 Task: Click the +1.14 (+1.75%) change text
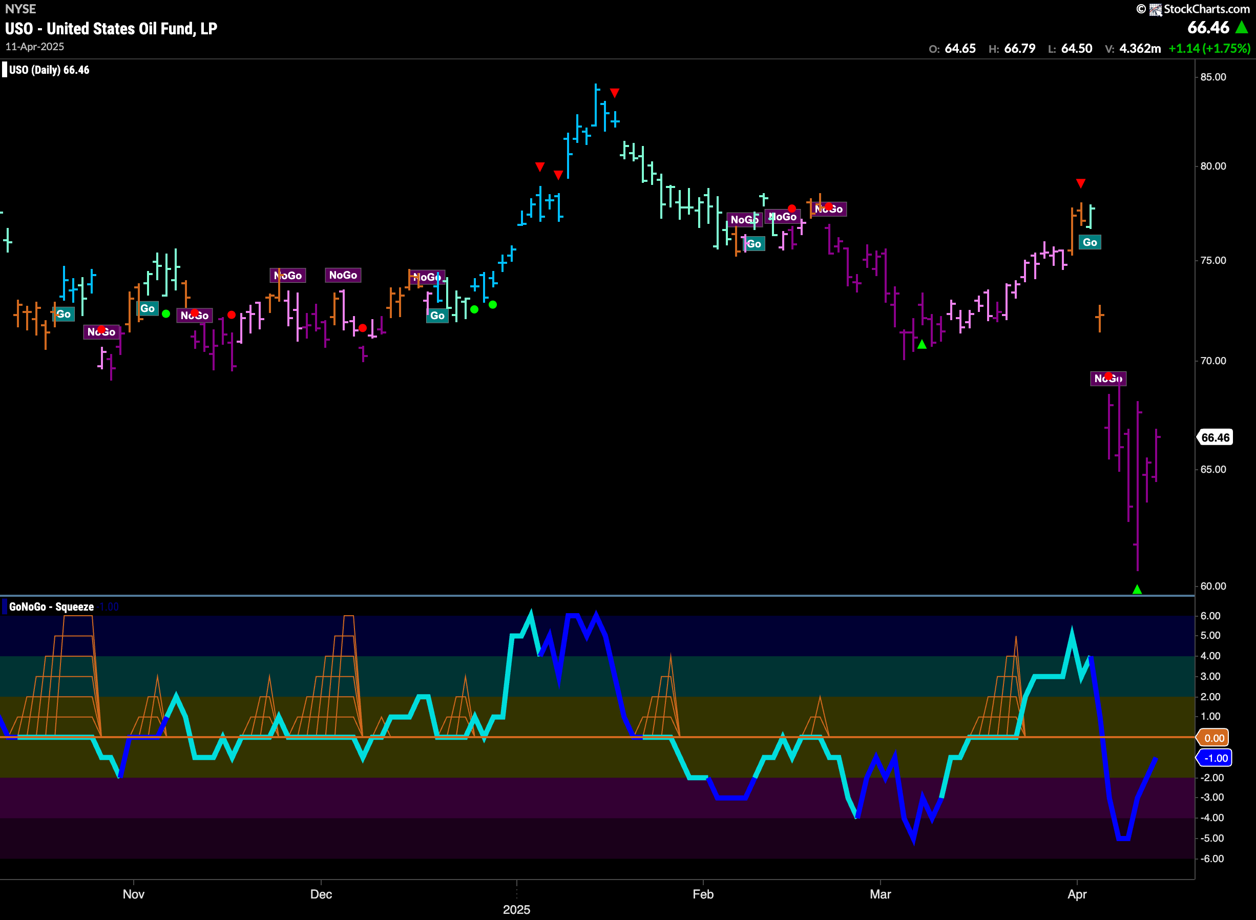coord(1209,49)
